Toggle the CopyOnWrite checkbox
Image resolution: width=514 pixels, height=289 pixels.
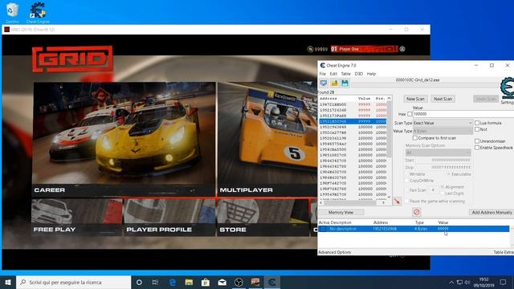tap(407, 181)
